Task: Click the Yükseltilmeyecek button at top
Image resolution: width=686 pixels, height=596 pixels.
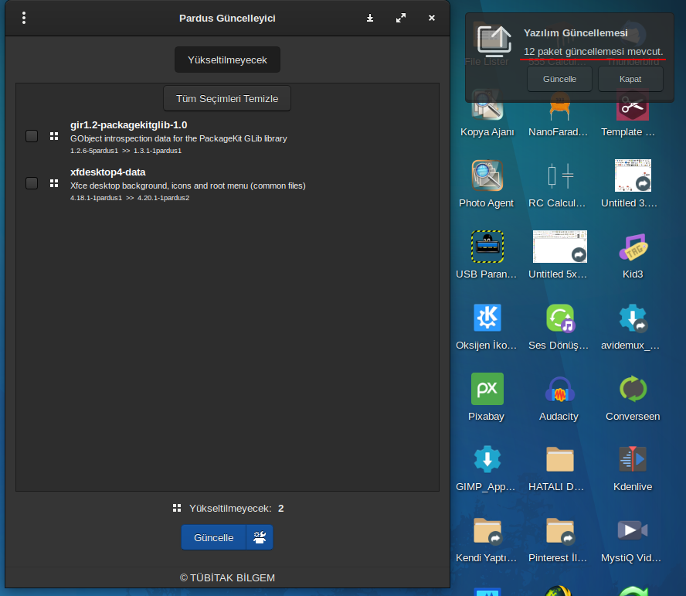Action: (x=227, y=60)
